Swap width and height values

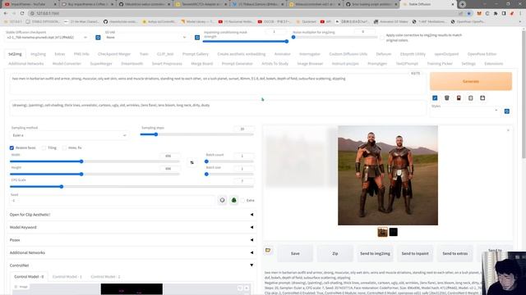[x=191, y=162]
